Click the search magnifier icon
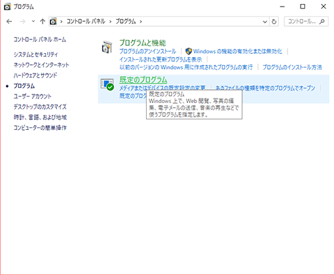 [322, 22]
